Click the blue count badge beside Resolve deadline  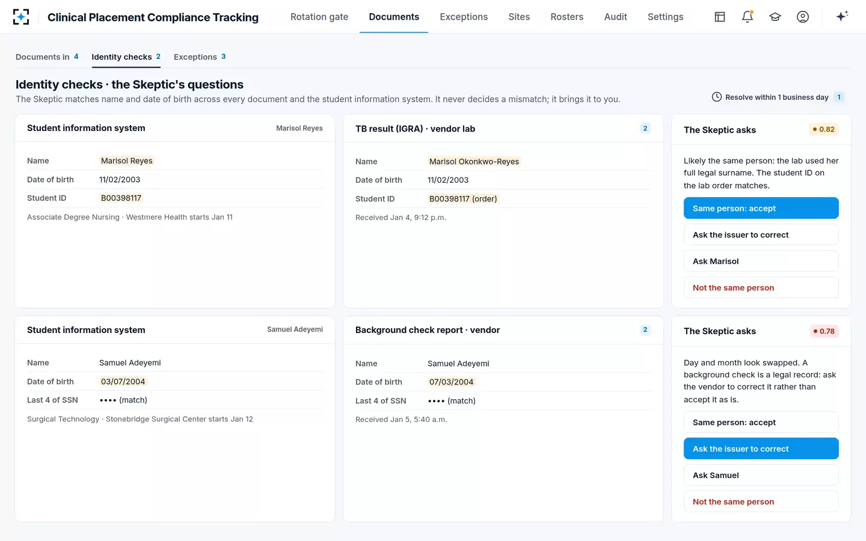pyautogui.click(x=839, y=97)
